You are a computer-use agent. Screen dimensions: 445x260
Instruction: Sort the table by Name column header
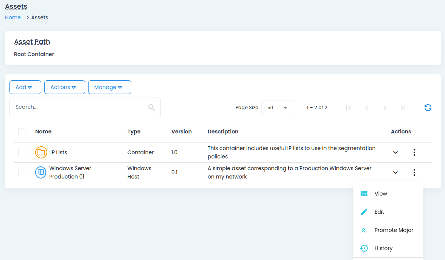(43, 132)
